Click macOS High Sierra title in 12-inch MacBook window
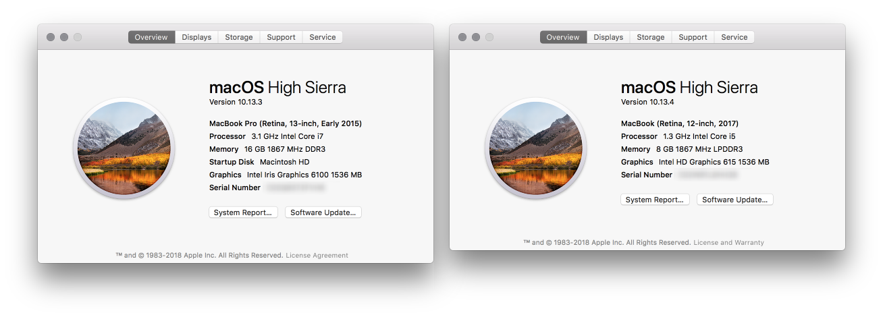Viewport: 883px width, 317px height. coord(689,88)
